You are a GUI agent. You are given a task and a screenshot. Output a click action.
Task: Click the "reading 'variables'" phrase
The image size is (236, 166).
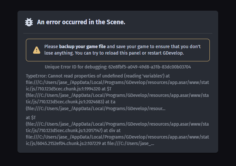[144, 76]
